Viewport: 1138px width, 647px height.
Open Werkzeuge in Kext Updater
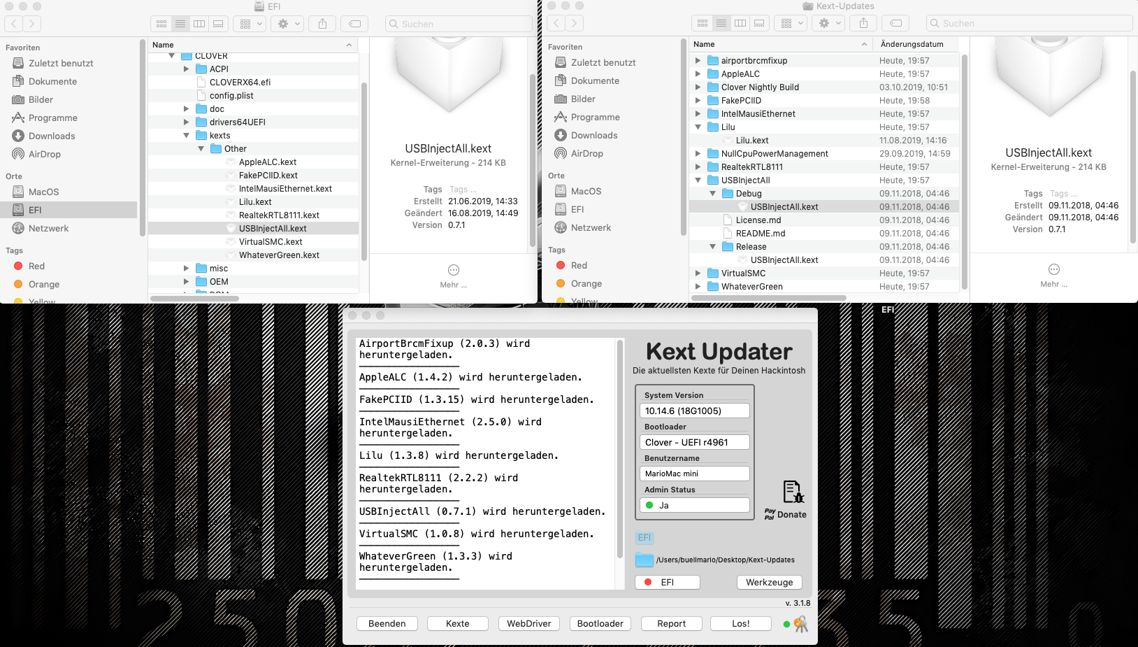coord(770,583)
